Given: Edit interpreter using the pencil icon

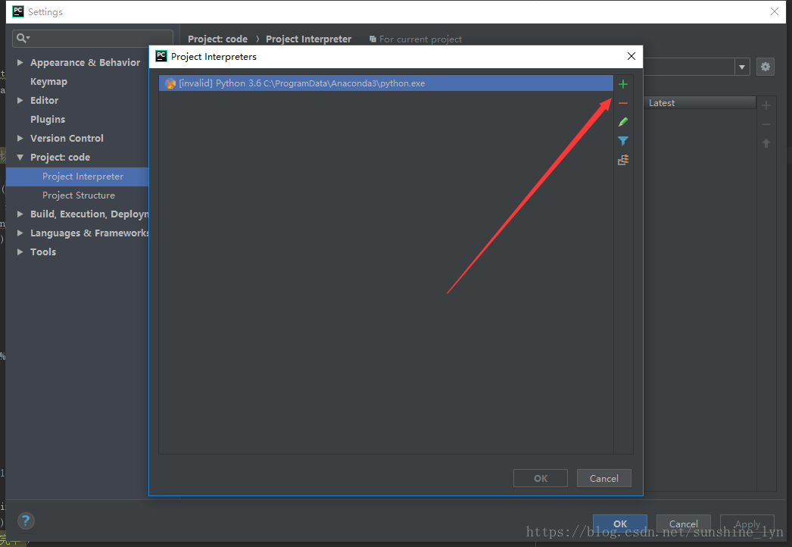Looking at the screenshot, I should tap(623, 122).
